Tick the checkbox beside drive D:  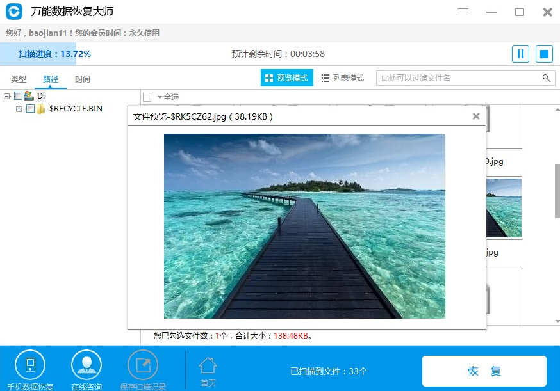pyautogui.click(x=18, y=96)
